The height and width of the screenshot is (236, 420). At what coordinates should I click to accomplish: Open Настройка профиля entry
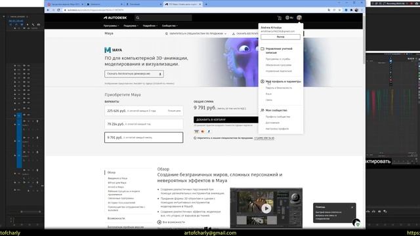coord(277,128)
